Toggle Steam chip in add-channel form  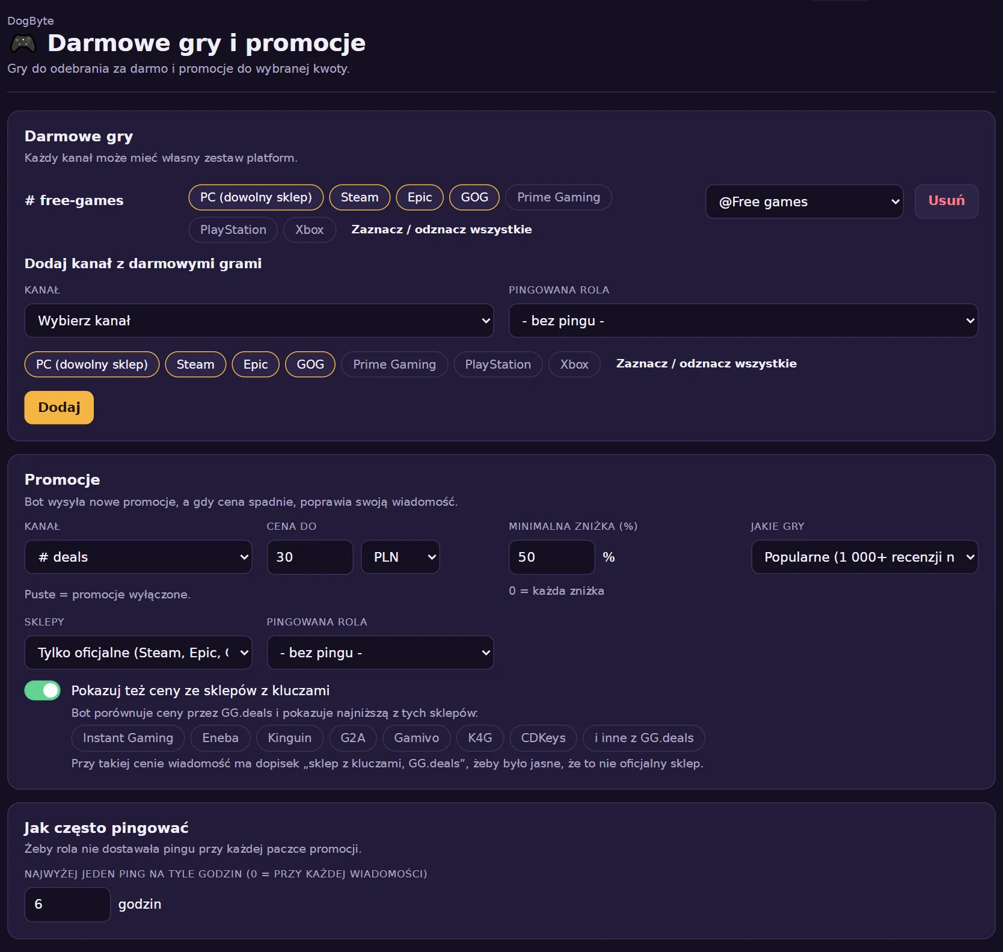tap(195, 364)
